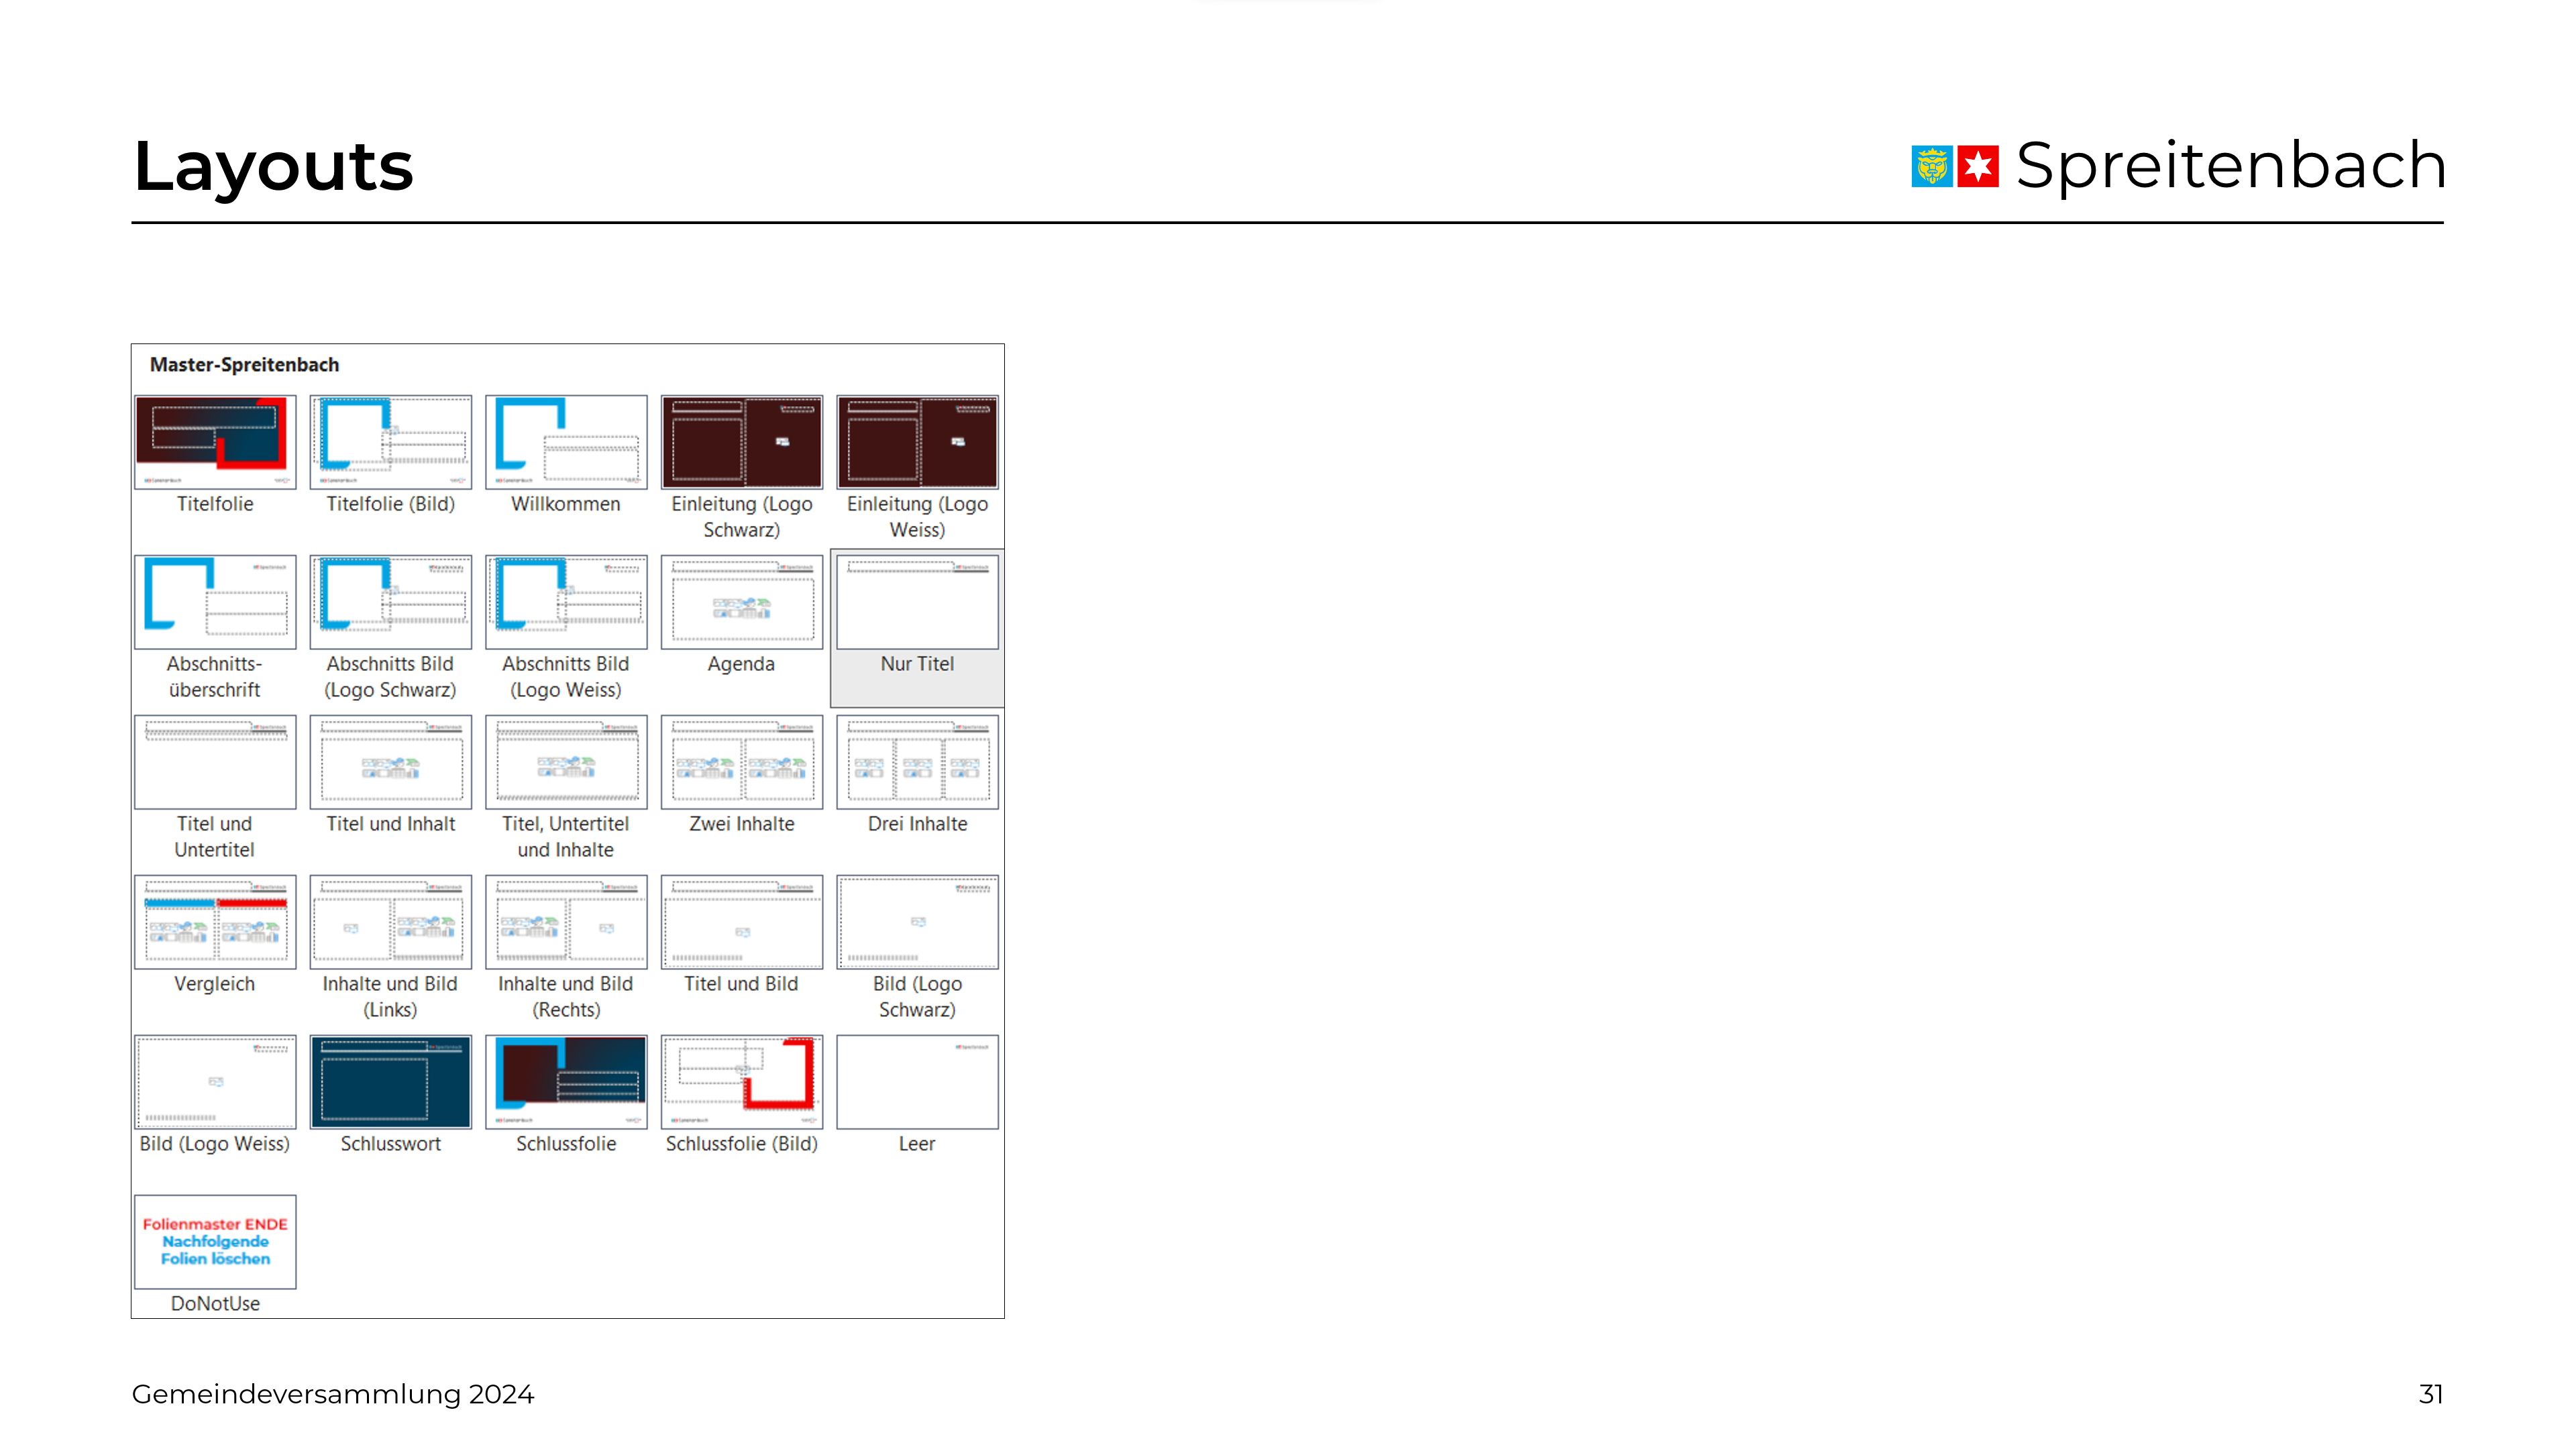Select the highlighted Nur Titel layout
Screen dimensions: 2576x1449
click(917, 602)
